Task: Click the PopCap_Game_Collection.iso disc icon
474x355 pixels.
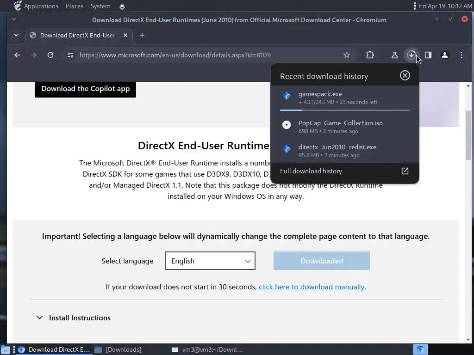Action: click(x=286, y=124)
